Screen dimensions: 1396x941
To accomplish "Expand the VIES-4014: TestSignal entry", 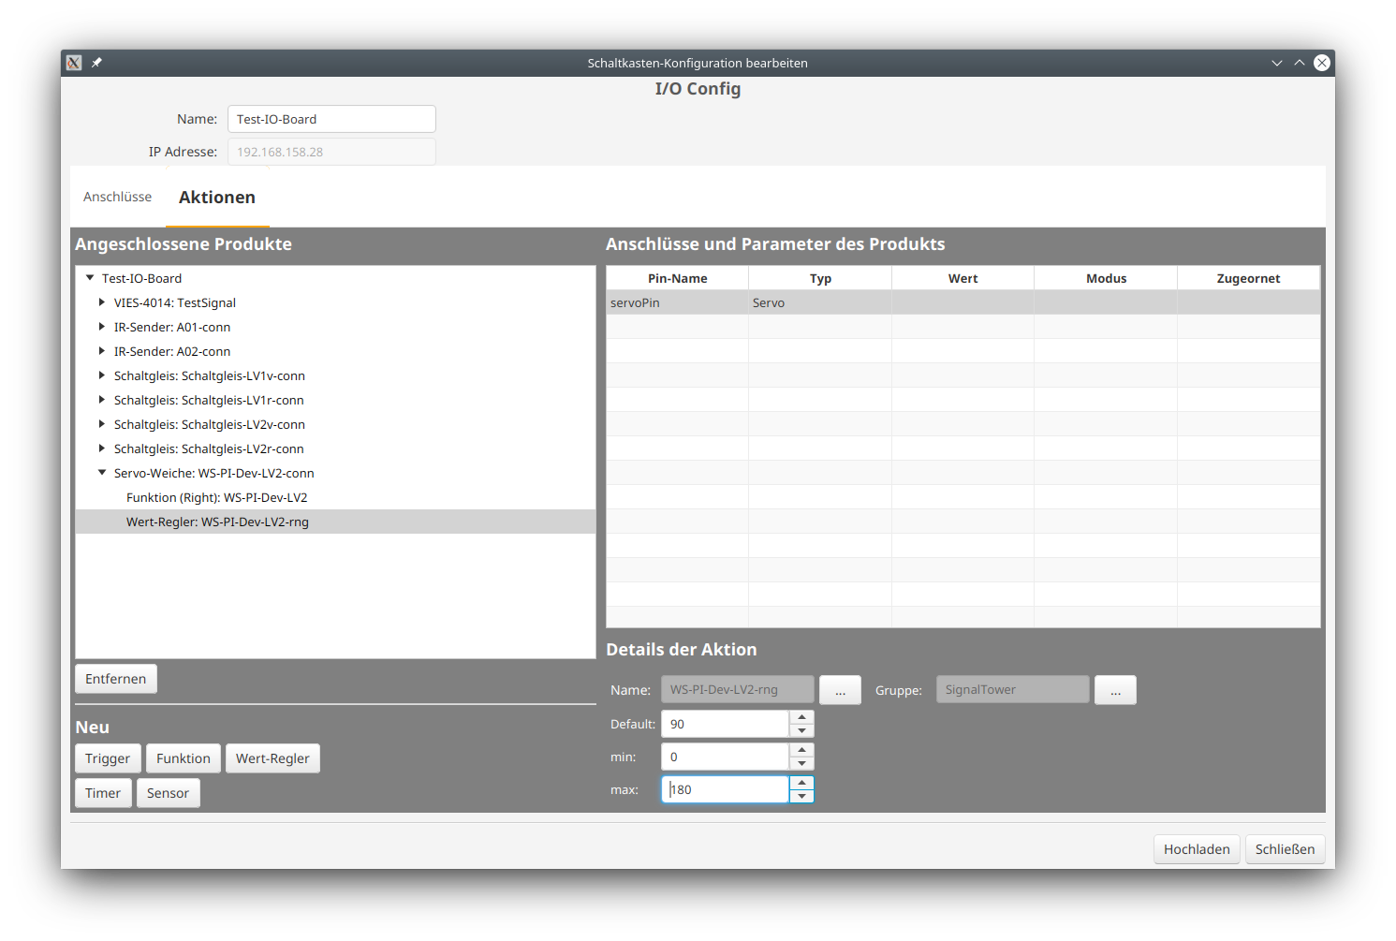I will 101,301.
